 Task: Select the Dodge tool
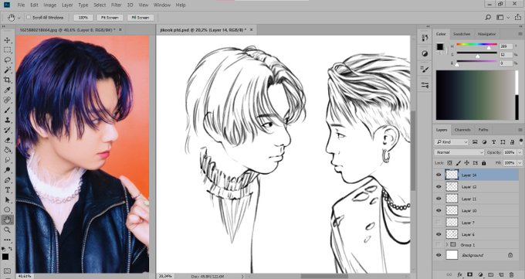[x=7, y=170]
